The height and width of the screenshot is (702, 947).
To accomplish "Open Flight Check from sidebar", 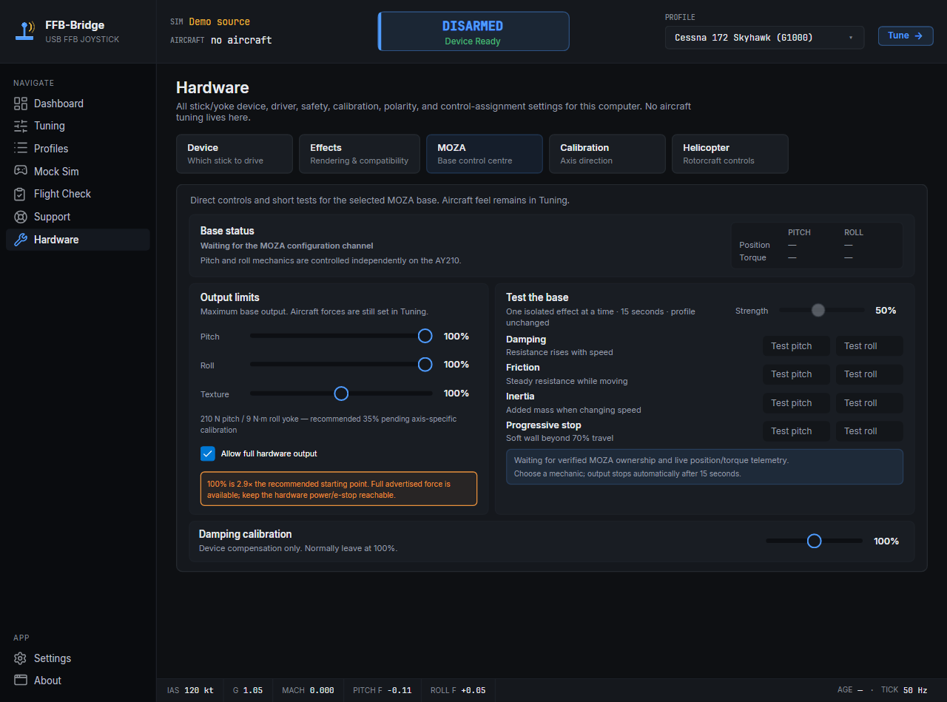I will [x=78, y=194].
